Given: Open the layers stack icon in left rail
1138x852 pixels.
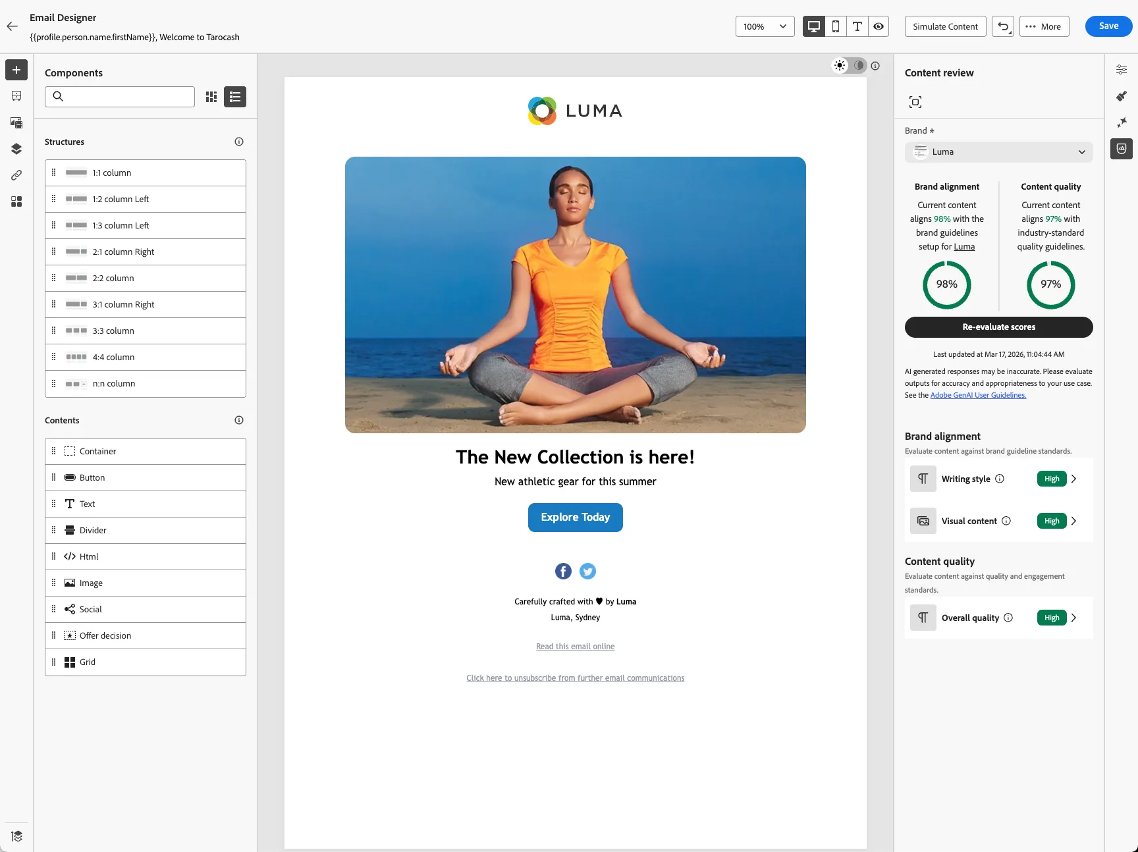Looking at the screenshot, I should pos(16,149).
